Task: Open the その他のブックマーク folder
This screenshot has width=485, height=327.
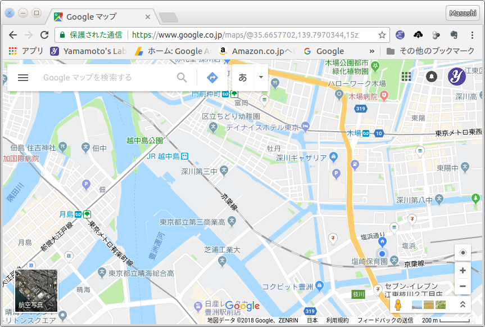Action: pyautogui.click(x=430, y=51)
